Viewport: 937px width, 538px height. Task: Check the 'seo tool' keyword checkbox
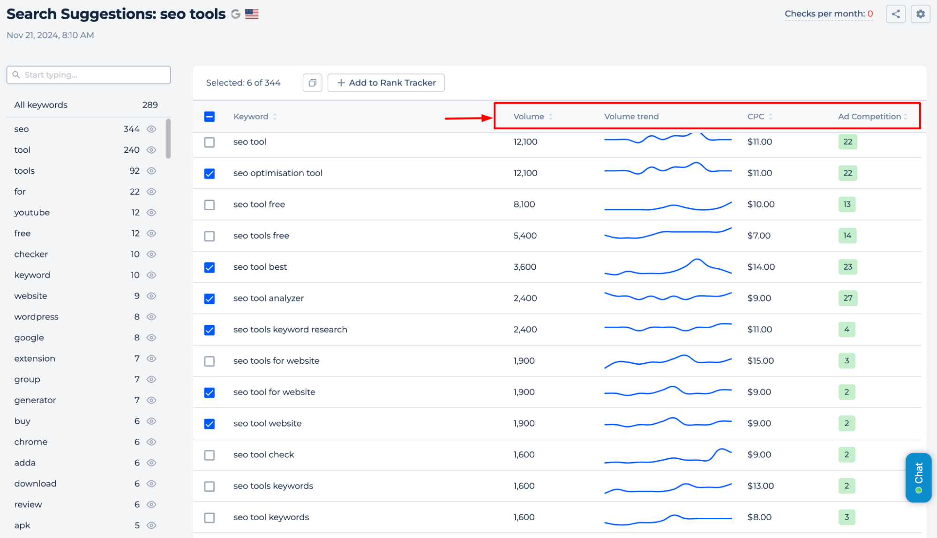pos(210,141)
